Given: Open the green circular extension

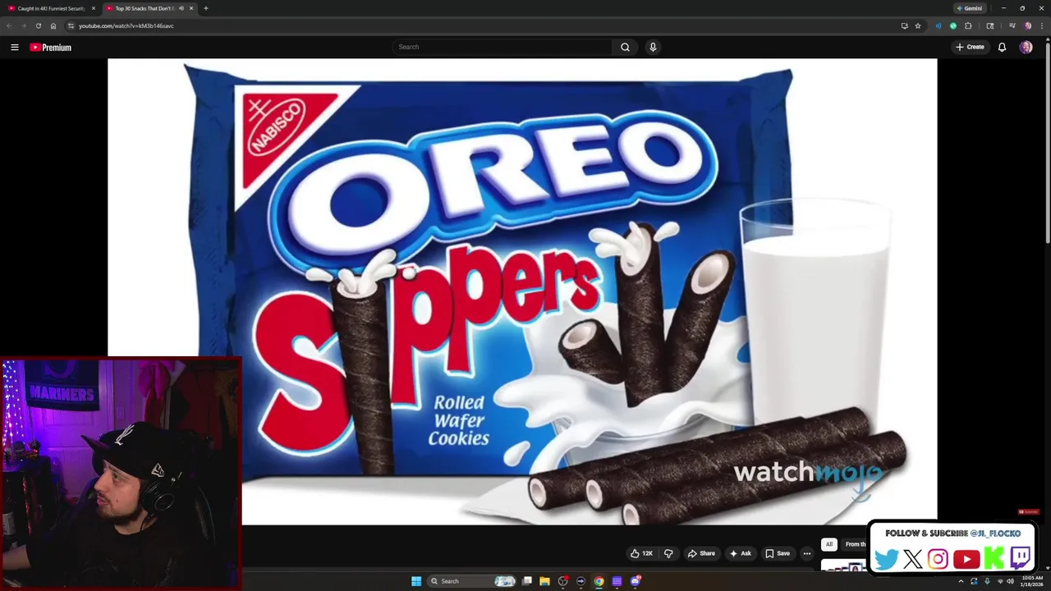Looking at the screenshot, I should [953, 25].
